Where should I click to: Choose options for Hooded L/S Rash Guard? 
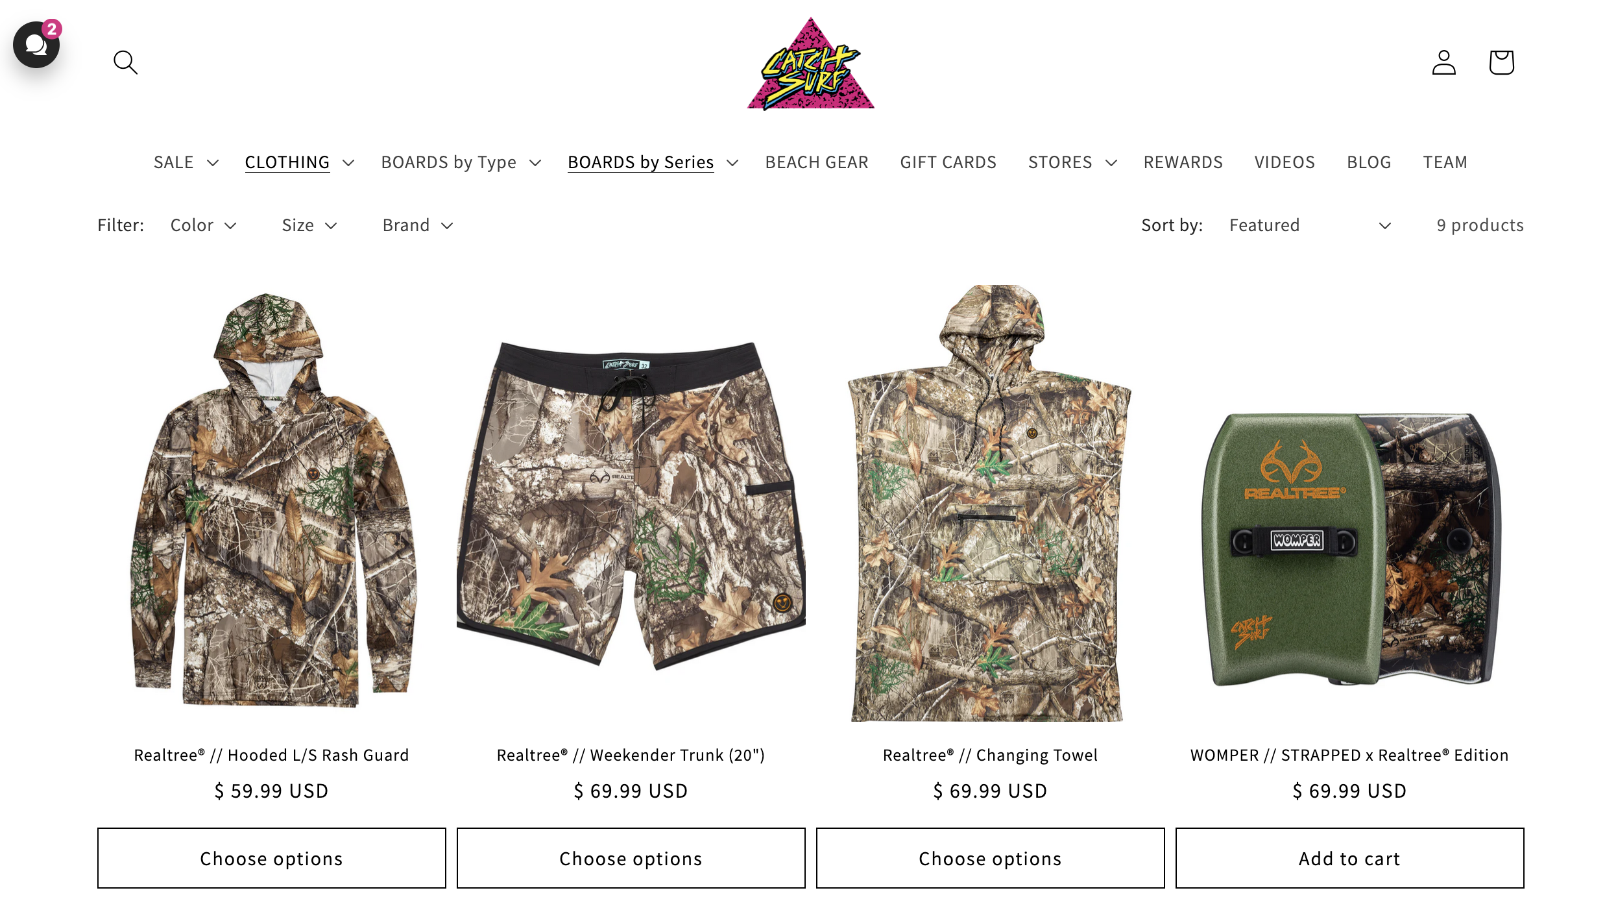click(x=271, y=858)
